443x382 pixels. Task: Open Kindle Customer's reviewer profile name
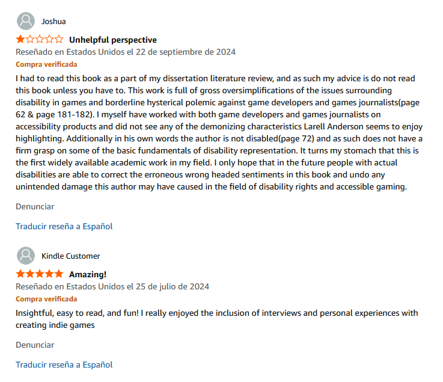[70, 256]
